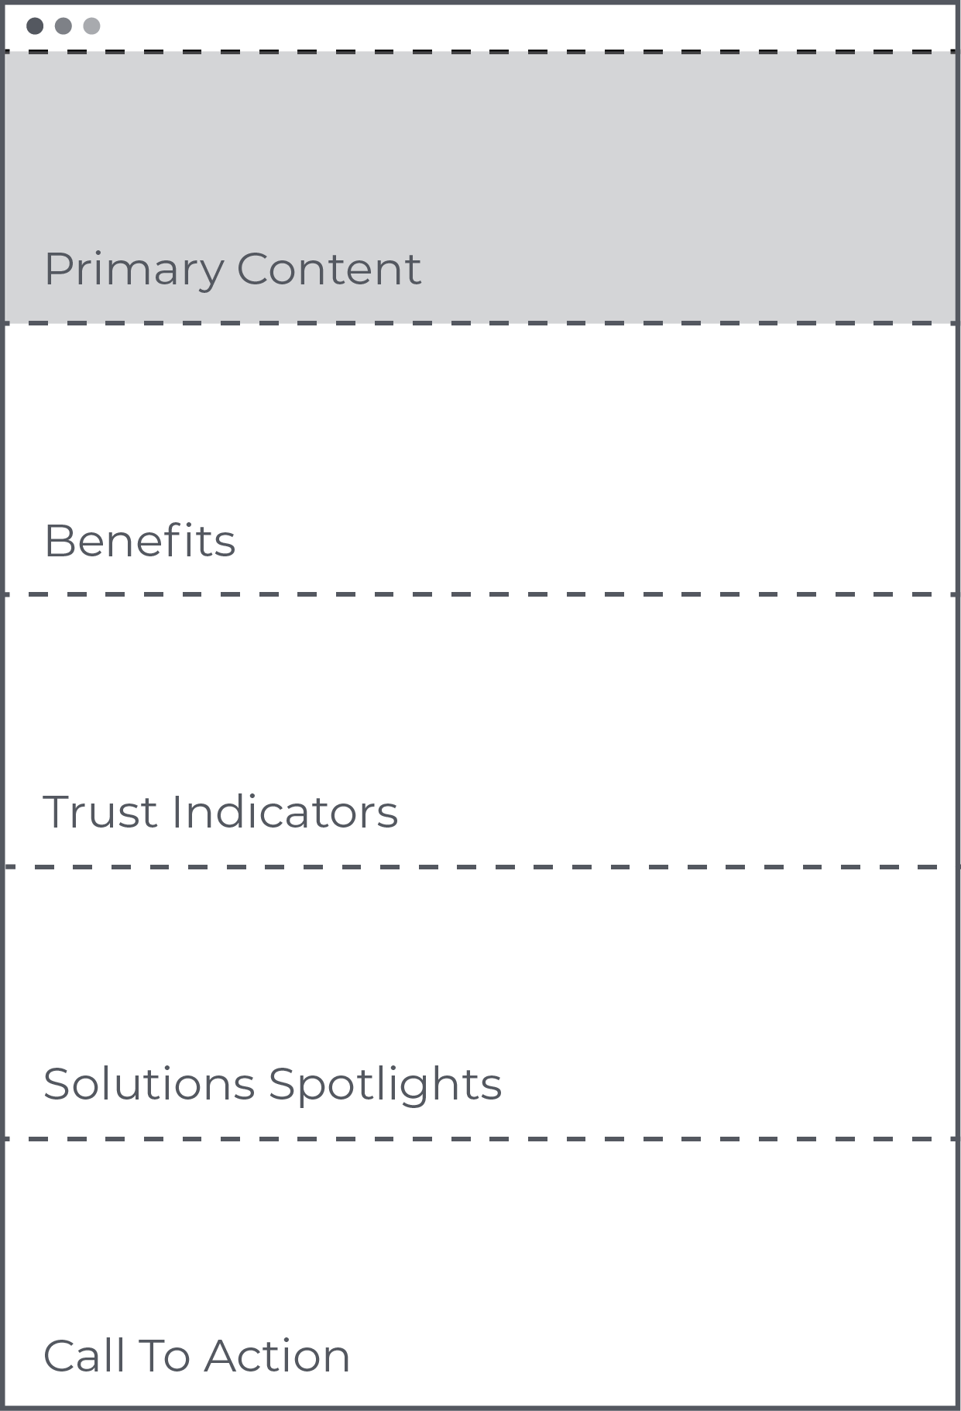Select the Trust Indicators label
This screenshot has height=1411, width=961.
pyautogui.click(x=221, y=812)
